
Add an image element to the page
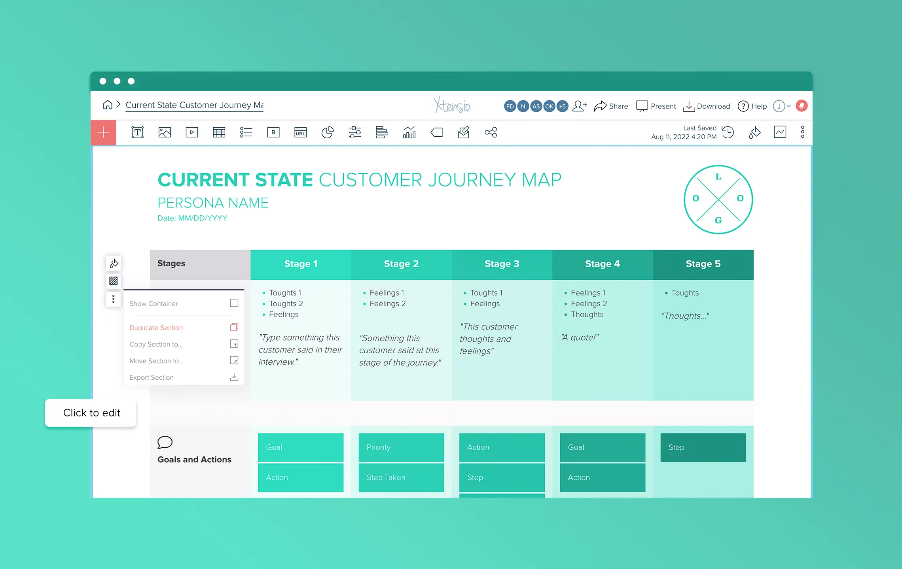pyautogui.click(x=165, y=132)
